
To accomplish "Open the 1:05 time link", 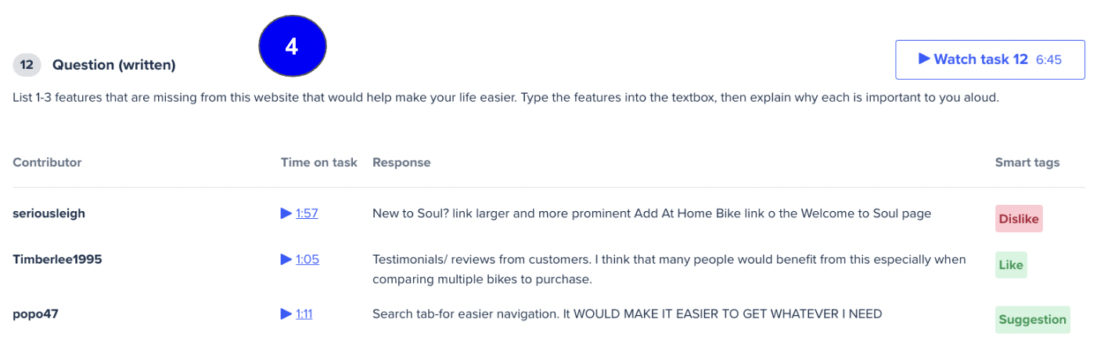I will click(x=308, y=259).
